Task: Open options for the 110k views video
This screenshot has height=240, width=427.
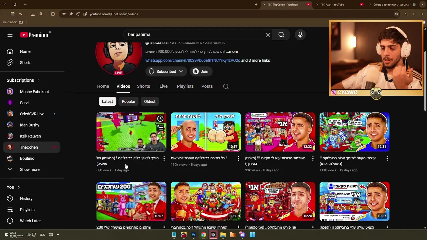Action: [238, 158]
